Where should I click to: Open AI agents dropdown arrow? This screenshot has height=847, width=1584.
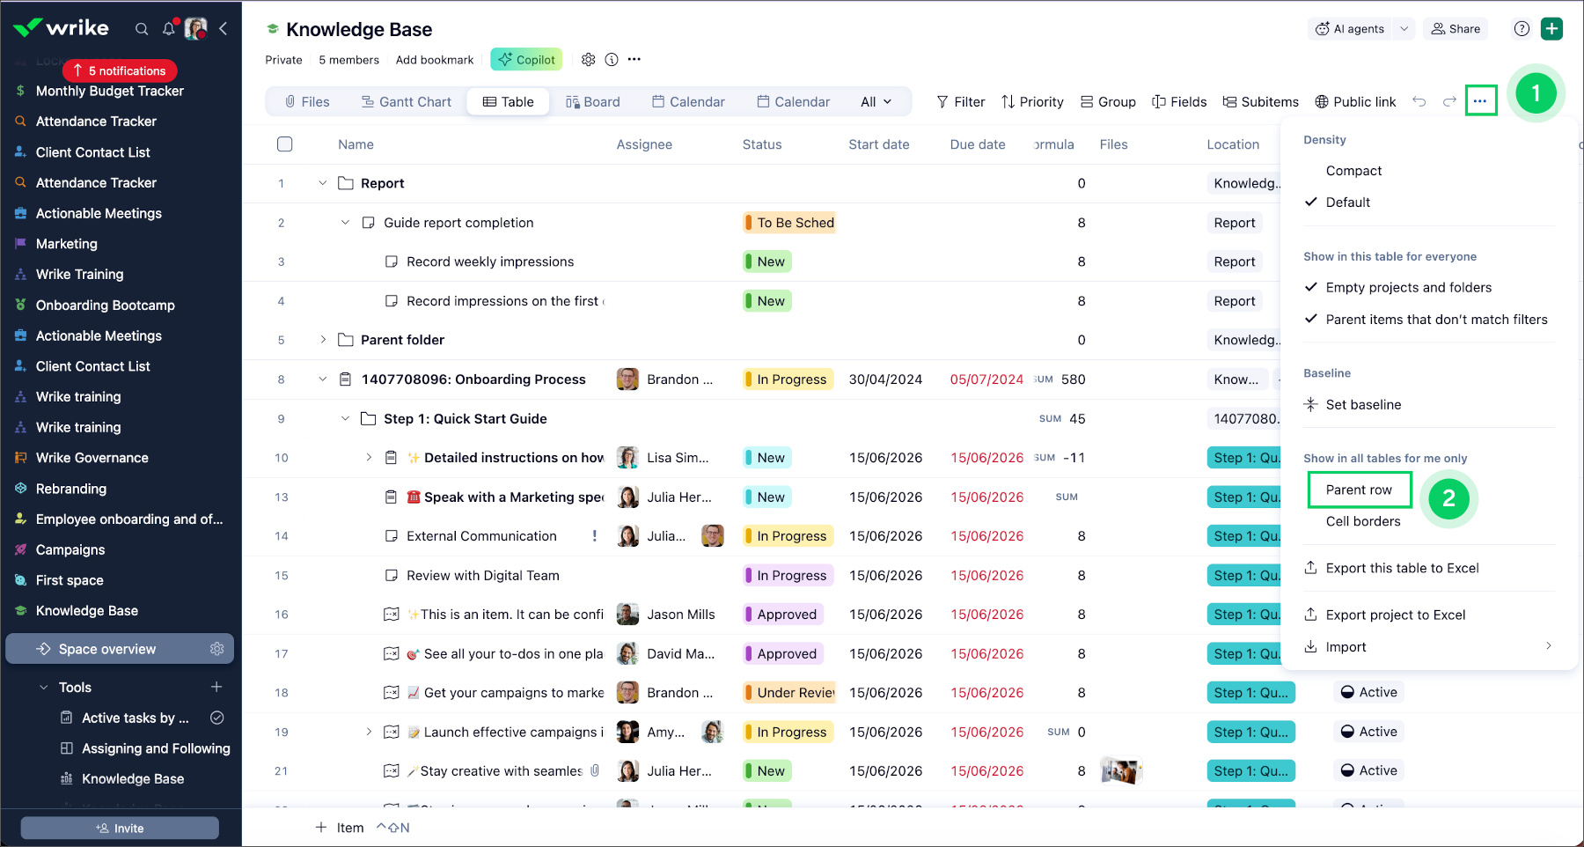coord(1404,29)
